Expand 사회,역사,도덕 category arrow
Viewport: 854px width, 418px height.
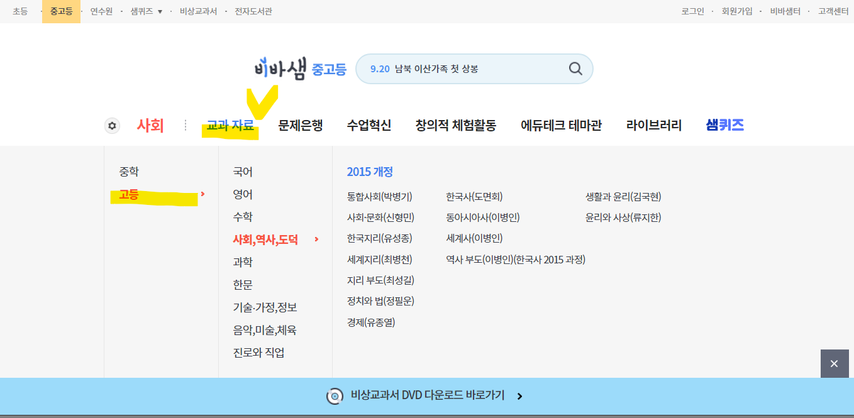316,239
